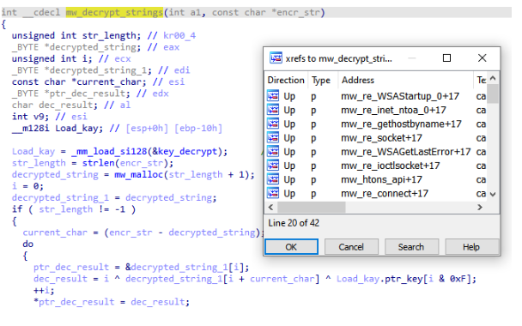Viewport: 522px width, 326px height.
Task: Click the xref icon beside mw_re_ioctlsocket+17
Action: click(x=273, y=166)
